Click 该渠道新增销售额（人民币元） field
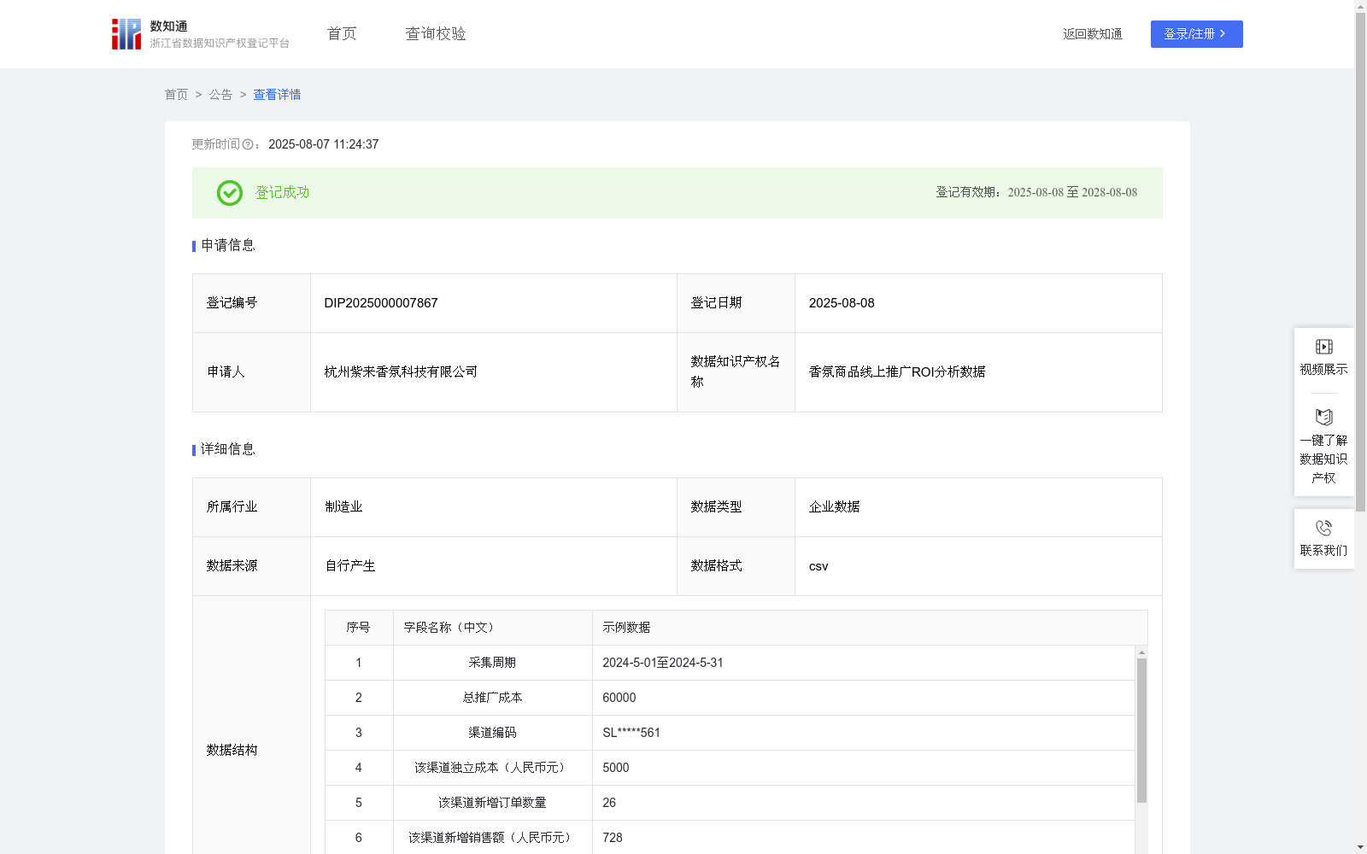 pos(492,838)
